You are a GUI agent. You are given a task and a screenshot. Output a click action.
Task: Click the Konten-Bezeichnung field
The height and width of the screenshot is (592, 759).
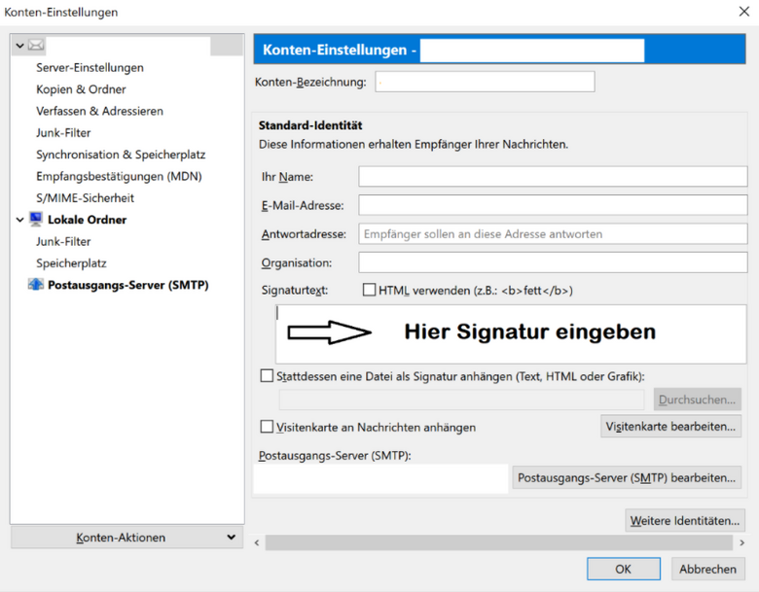pyautogui.click(x=485, y=82)
